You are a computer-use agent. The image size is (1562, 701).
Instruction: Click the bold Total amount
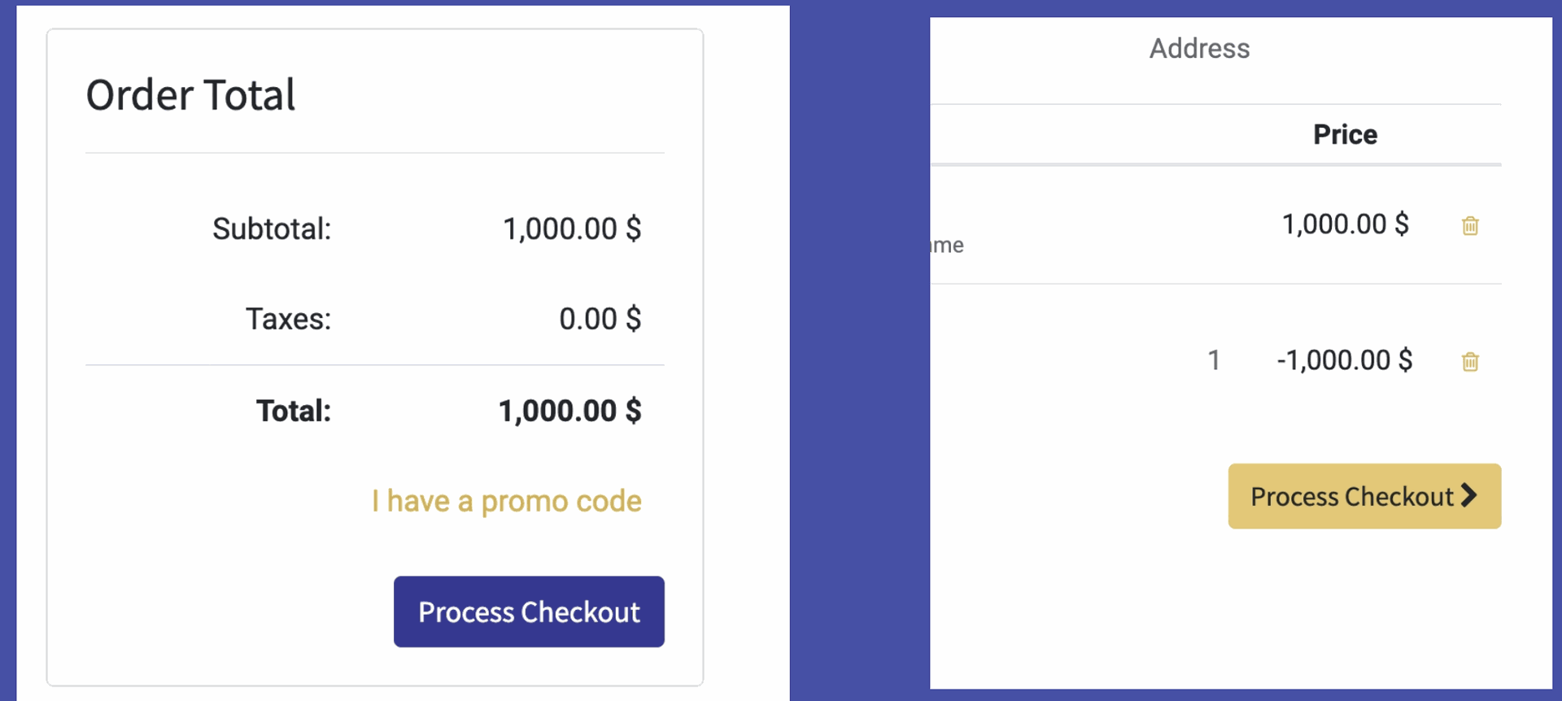(x=569, y=411)
